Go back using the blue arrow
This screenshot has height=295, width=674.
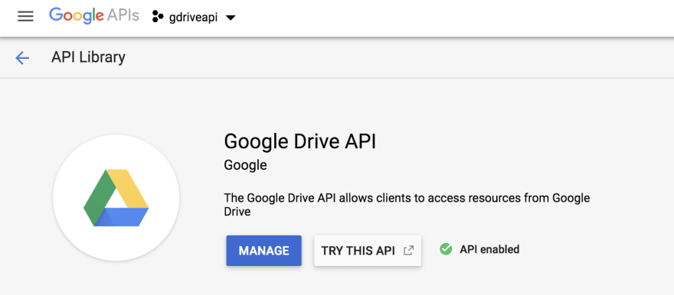point(22,57)
